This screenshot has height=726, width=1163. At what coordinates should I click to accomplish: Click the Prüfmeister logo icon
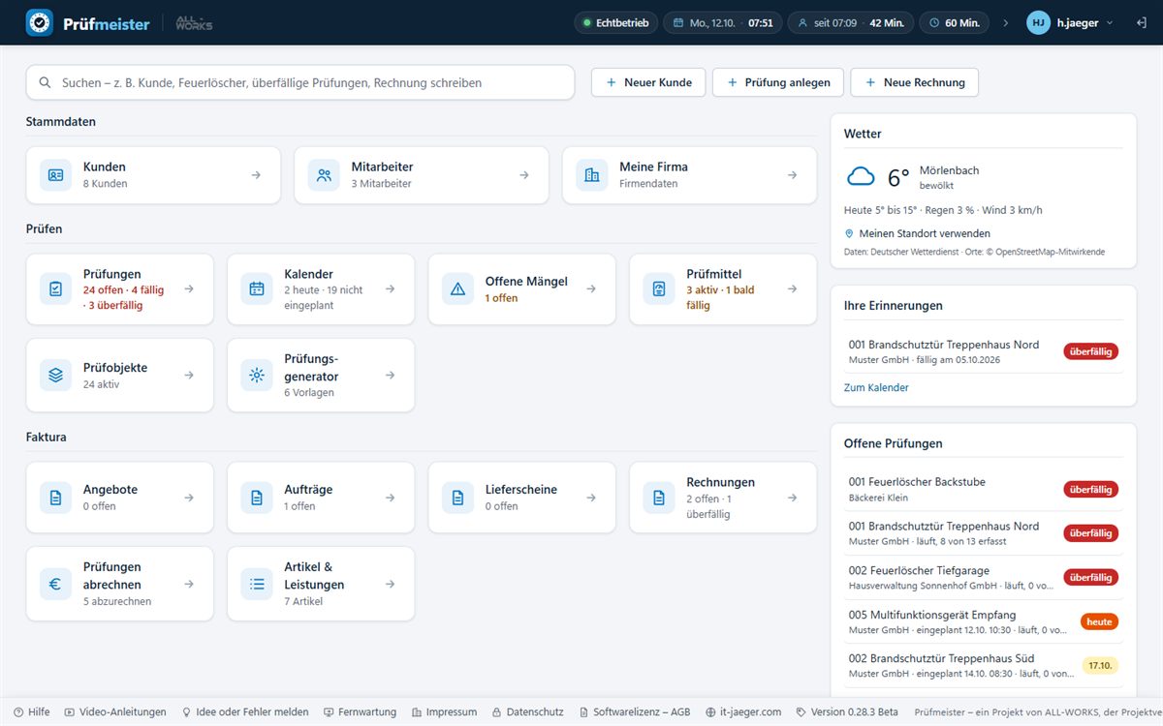pos(40,22)
